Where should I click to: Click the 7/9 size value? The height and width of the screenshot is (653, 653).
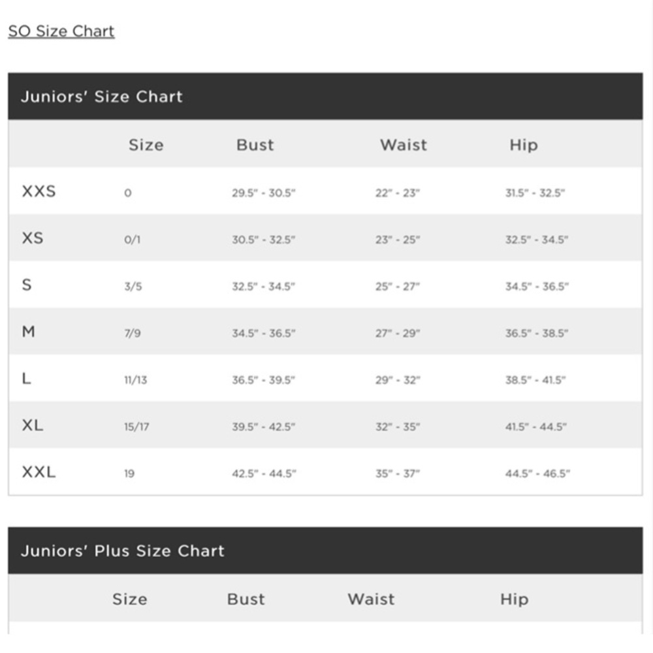[x=133, y=333]
